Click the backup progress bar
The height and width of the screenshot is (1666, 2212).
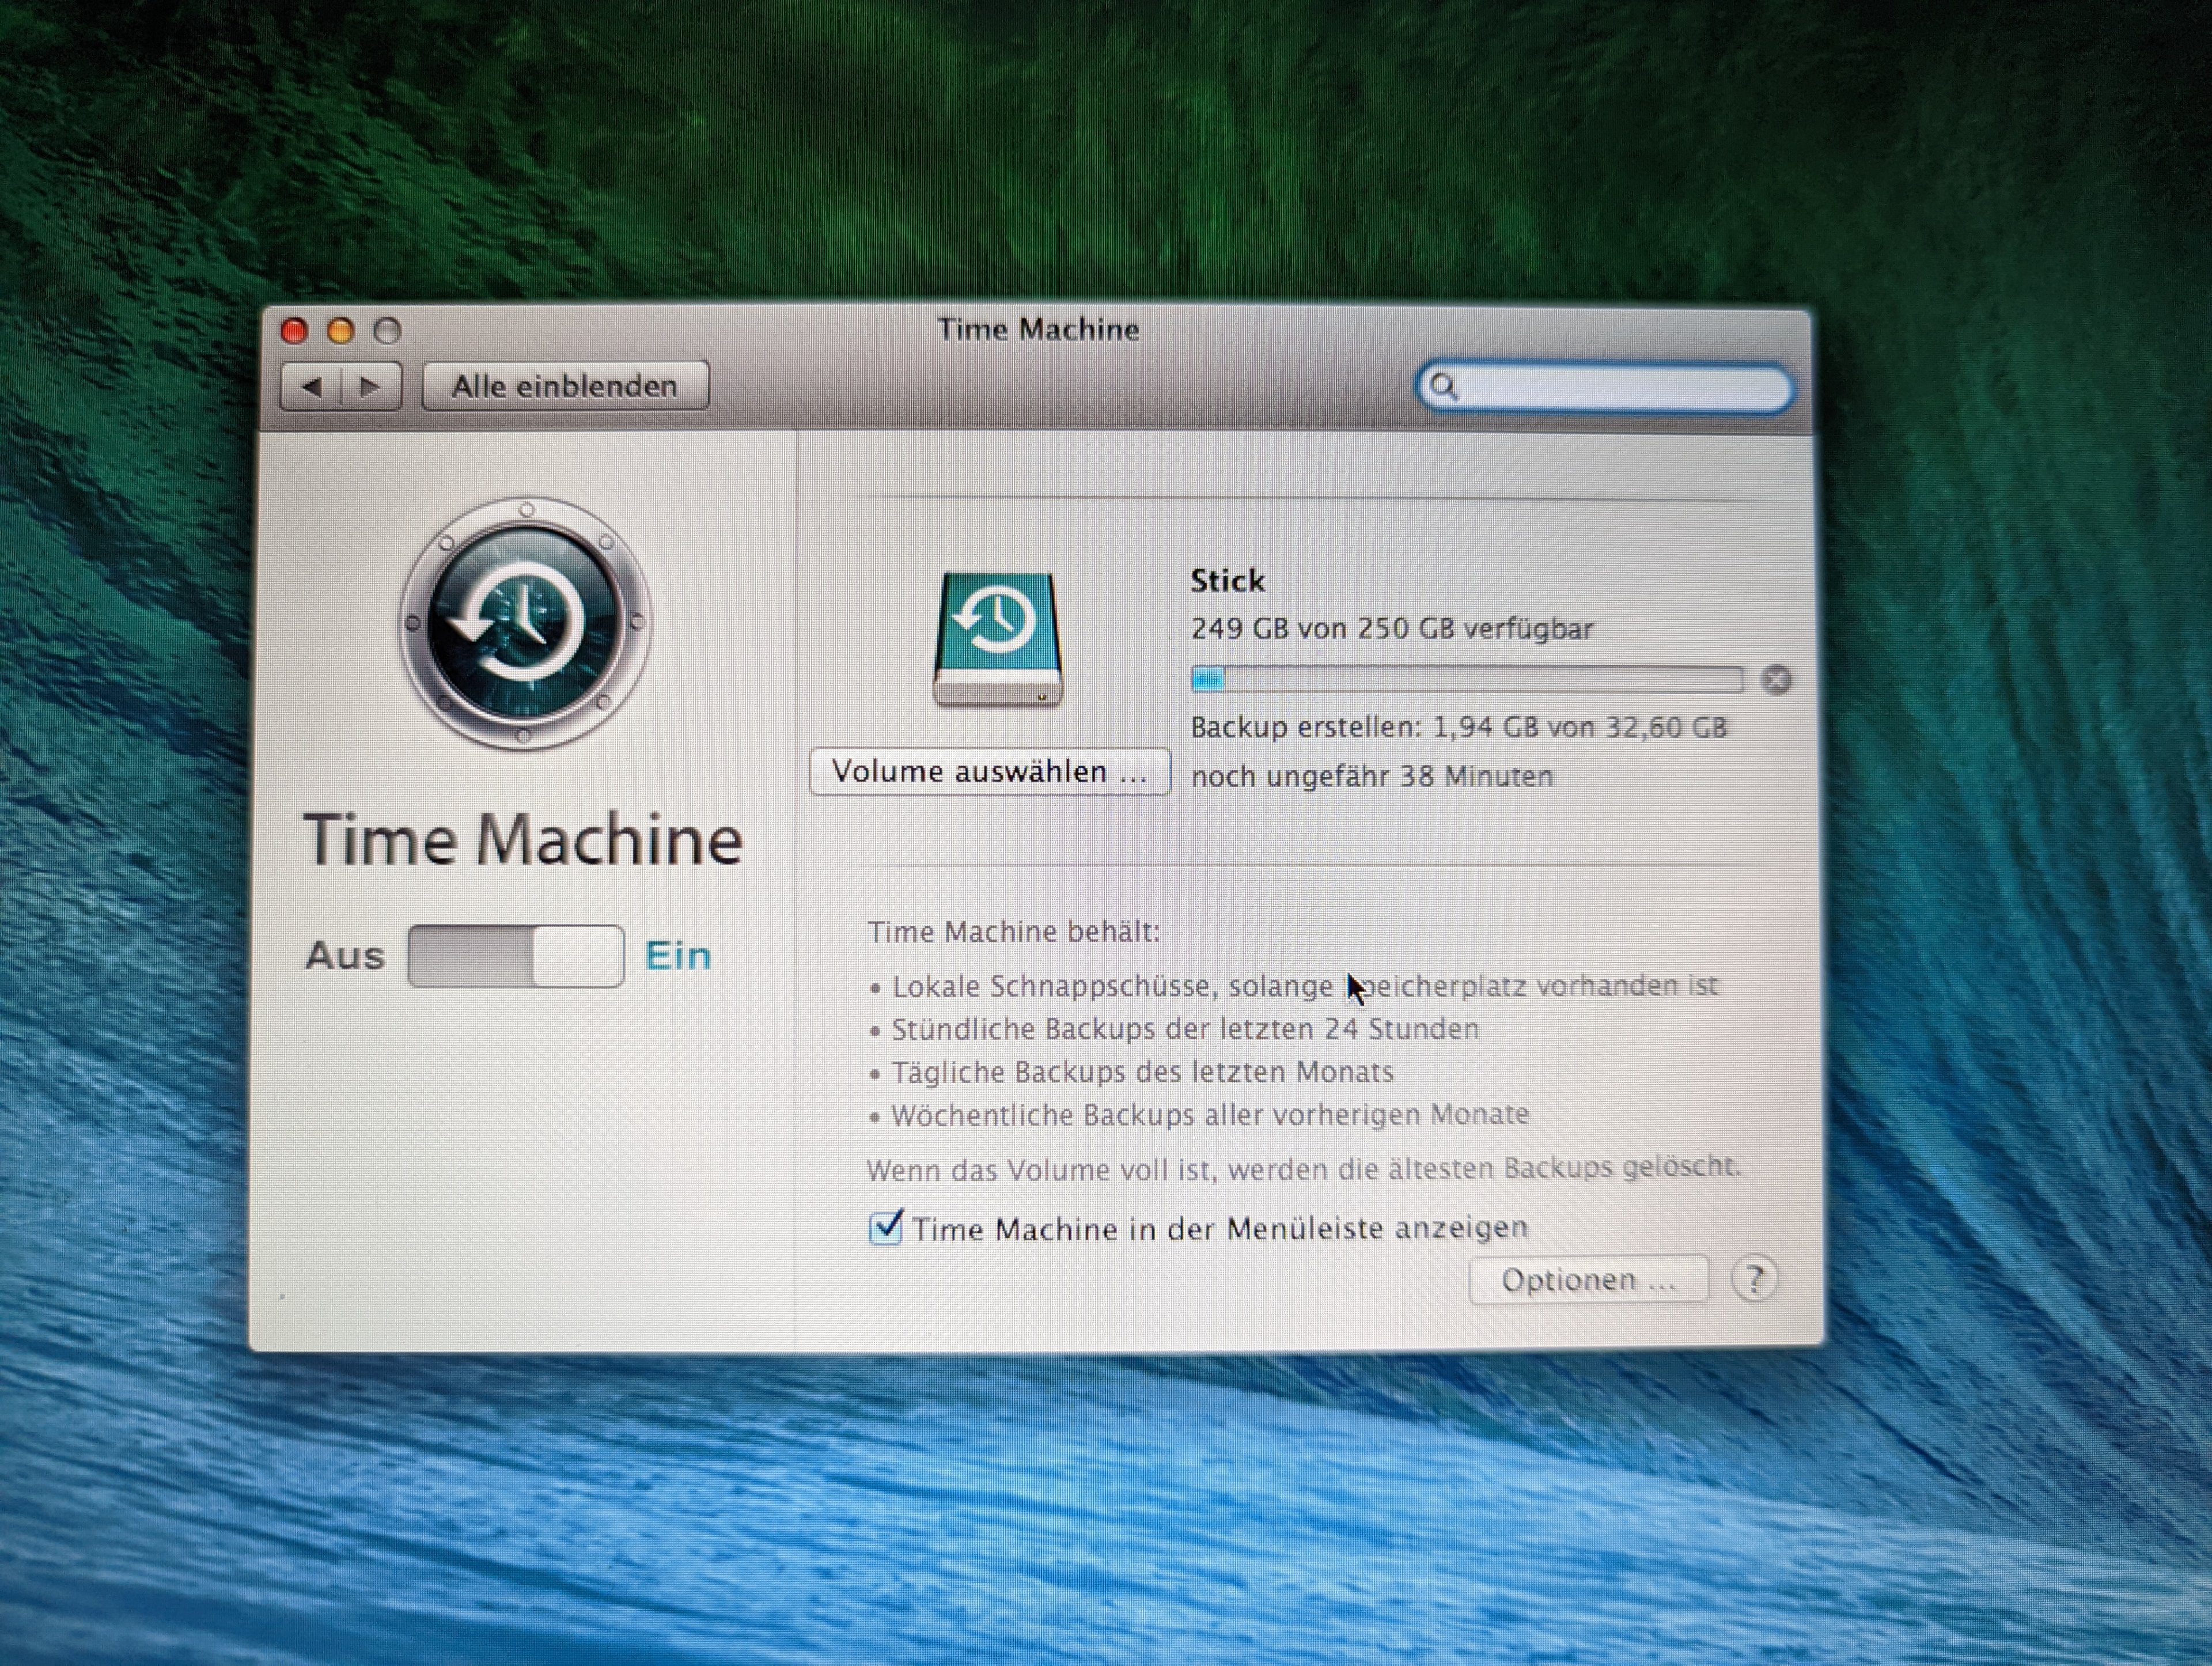click(x=1466, y=680)
